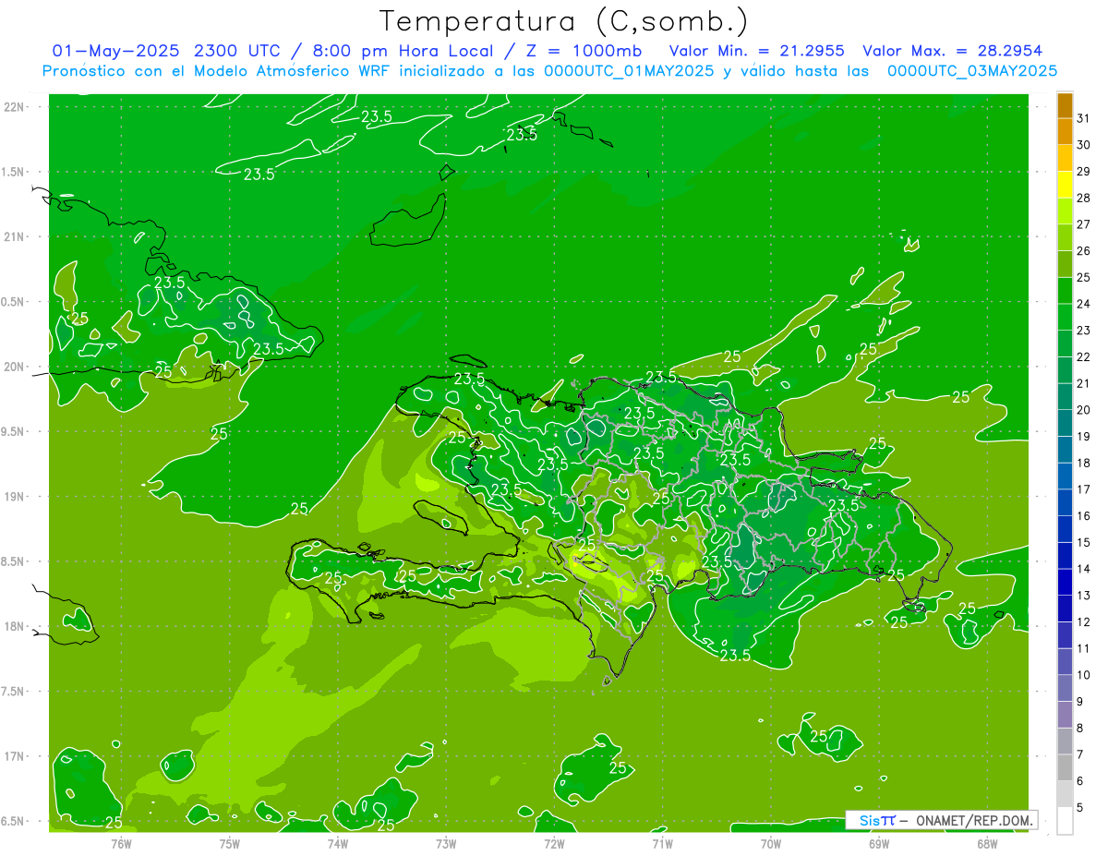
Task: Click the initialization time "0000UTC_01MAY2025"
Action: (x=630, y=71)
